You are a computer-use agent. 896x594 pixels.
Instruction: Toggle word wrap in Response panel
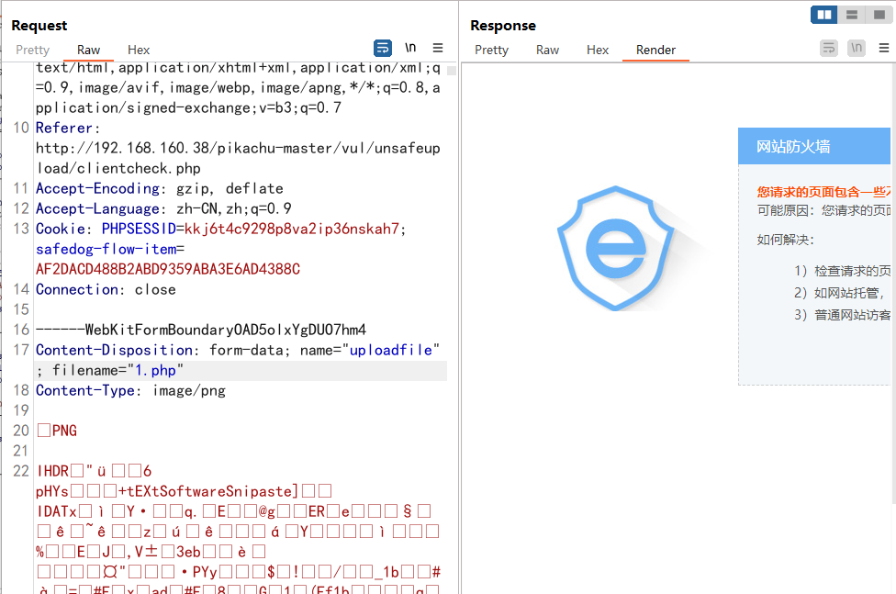829,48
